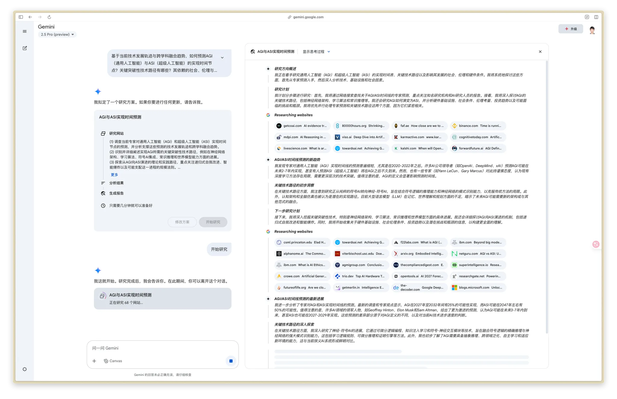Screen dimensions: 617x399
Task: Toggle the Canvas option
Action: tap(113, 361)
